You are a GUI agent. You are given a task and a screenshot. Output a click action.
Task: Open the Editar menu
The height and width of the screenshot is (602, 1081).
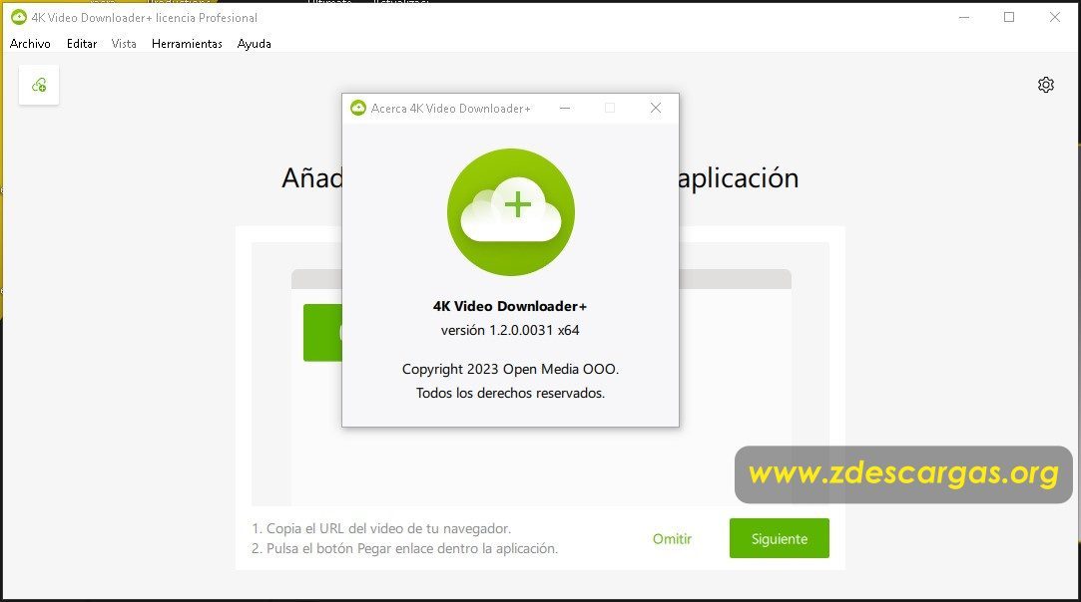tap(82, 44)
